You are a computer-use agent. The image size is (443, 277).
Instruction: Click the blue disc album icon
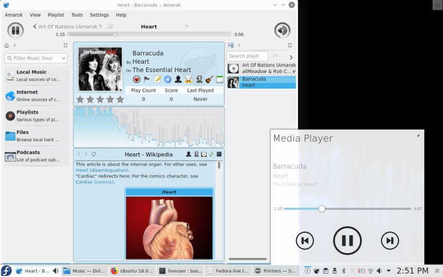pos(168,79)
